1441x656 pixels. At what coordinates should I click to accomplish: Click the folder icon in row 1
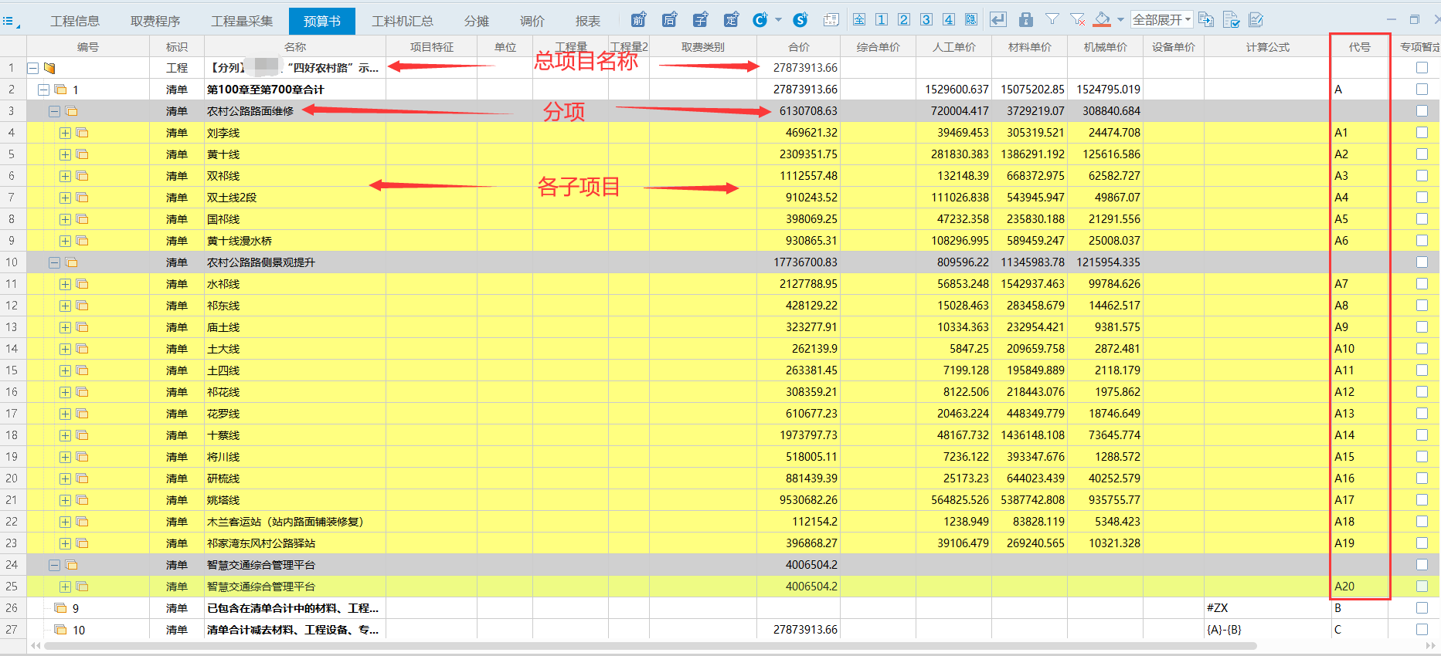(49, 68)
